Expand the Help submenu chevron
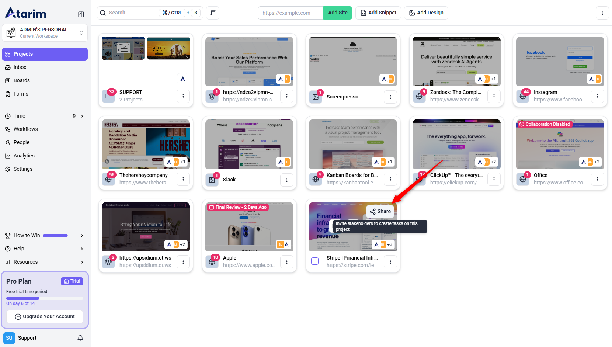 (x=82, y=249)
